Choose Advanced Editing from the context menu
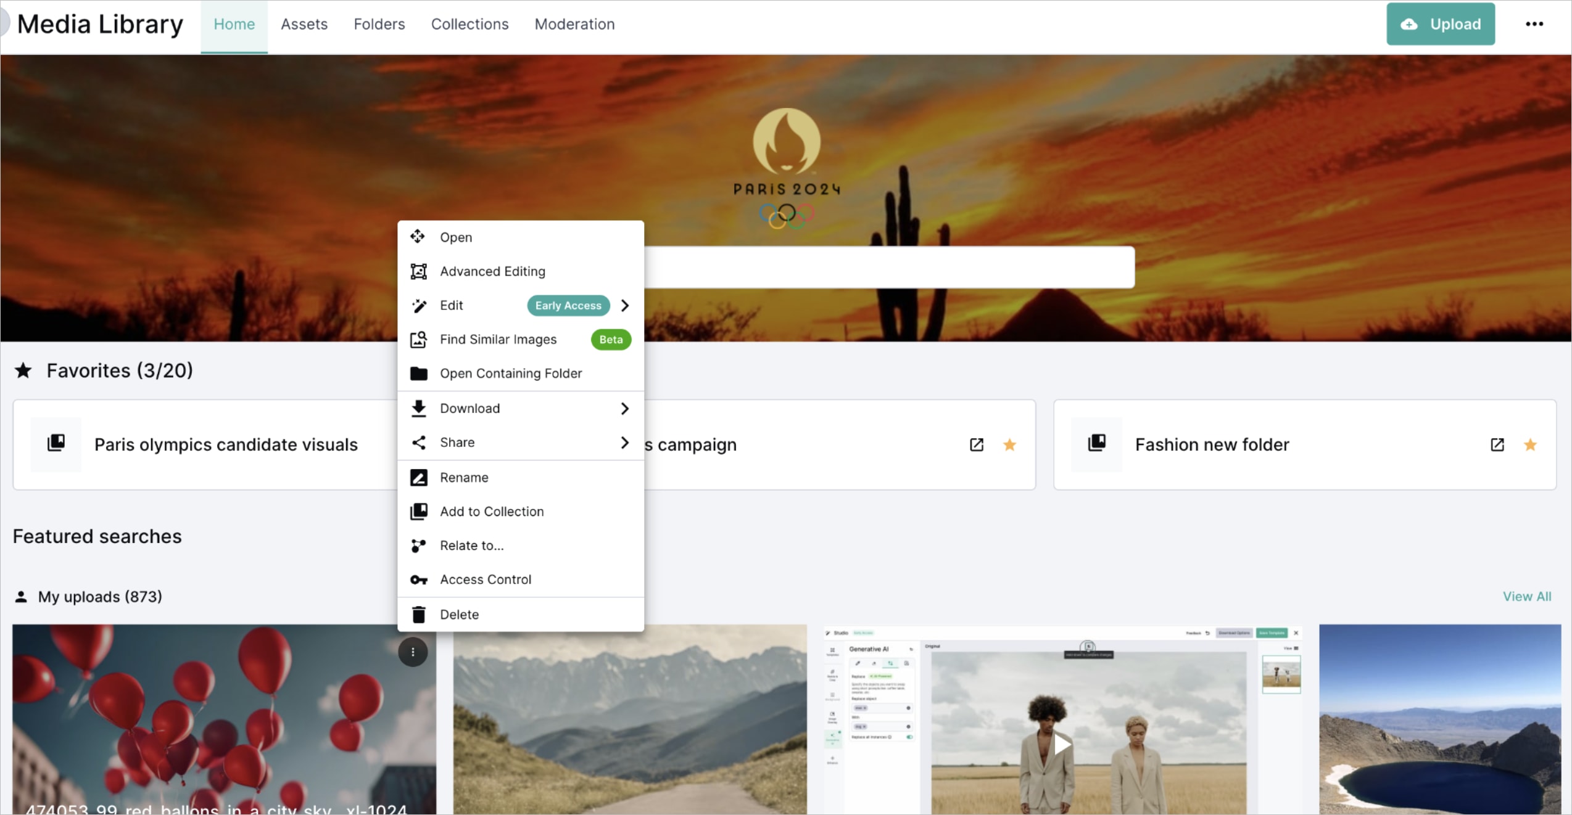1572x815 pixels. point(521,272)
